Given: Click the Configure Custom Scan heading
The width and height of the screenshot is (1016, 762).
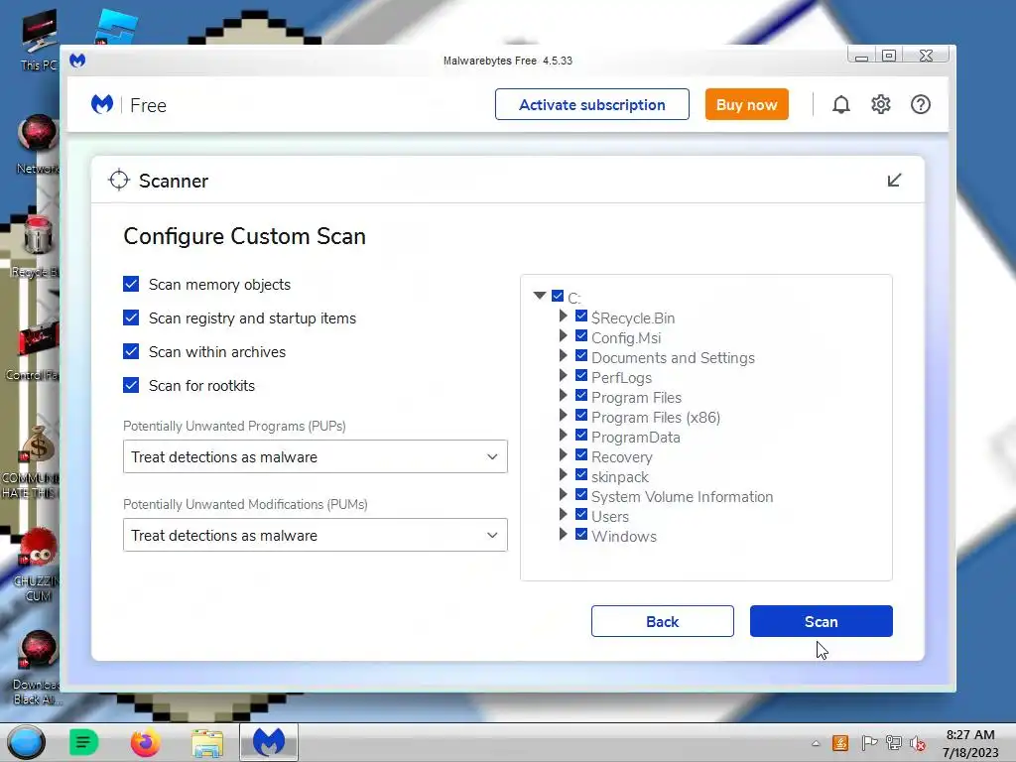Looking at the screenshot, I should [x=244, y=236].
